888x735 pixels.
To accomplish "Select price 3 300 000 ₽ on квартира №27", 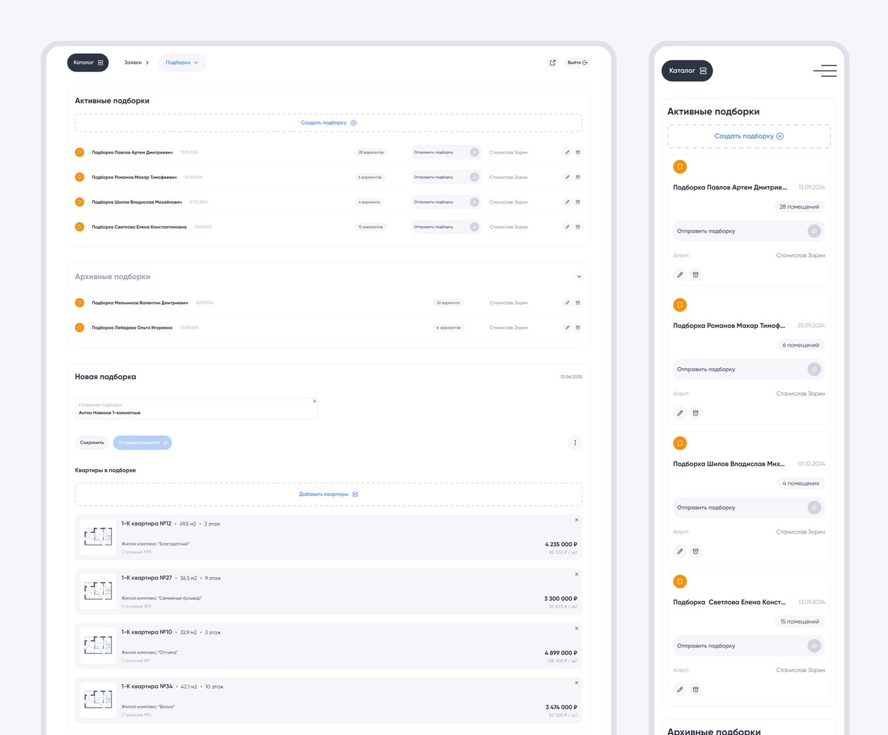I will [x=561, y=598].
